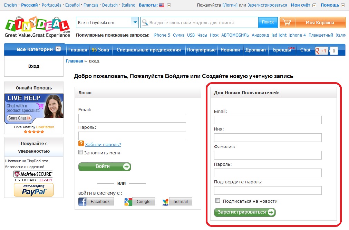Check the Подписаться на новости box
The height and width of the screenshot is (230, 349).
tap(217, 201)
